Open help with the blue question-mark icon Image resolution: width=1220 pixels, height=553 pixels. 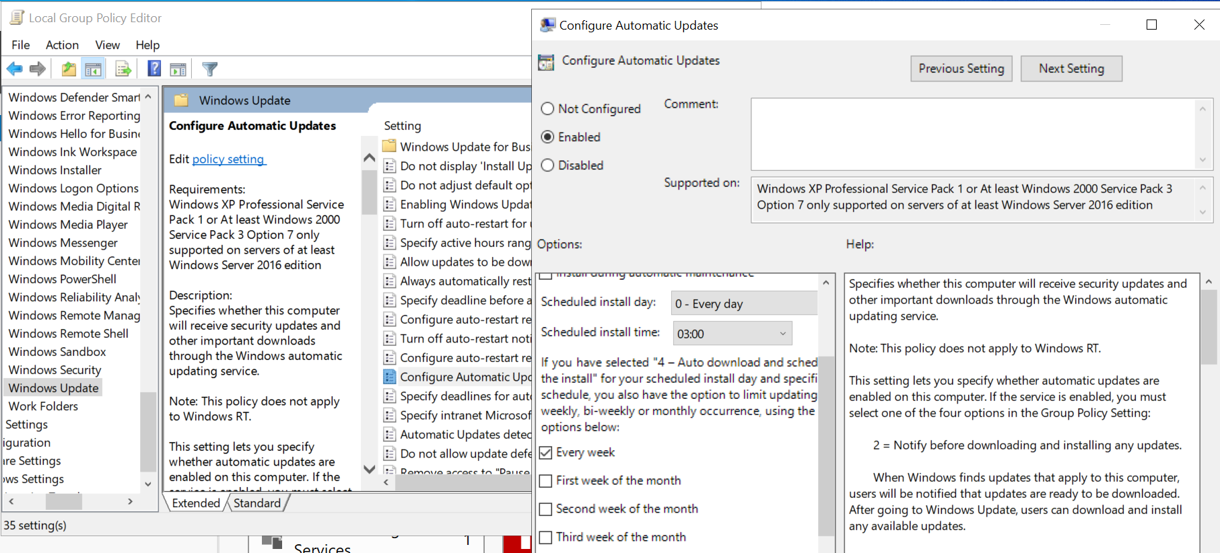(154, 69)
